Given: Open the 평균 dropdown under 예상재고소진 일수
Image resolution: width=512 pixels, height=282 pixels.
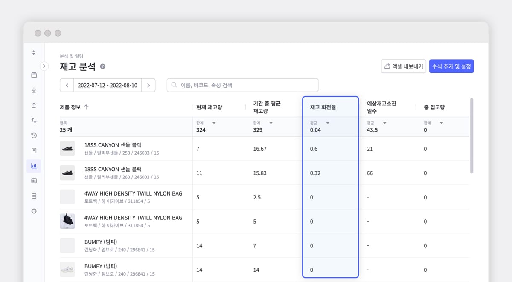Looking at the screenshot, I should [x=384, y=123].
